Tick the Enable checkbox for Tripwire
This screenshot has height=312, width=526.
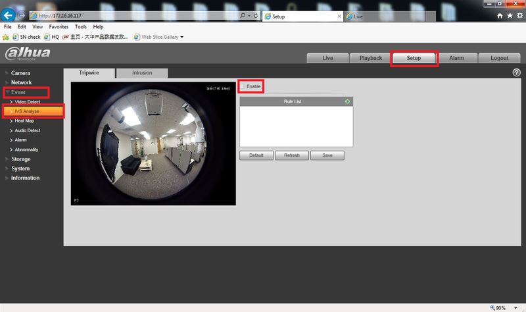[242, 86]
